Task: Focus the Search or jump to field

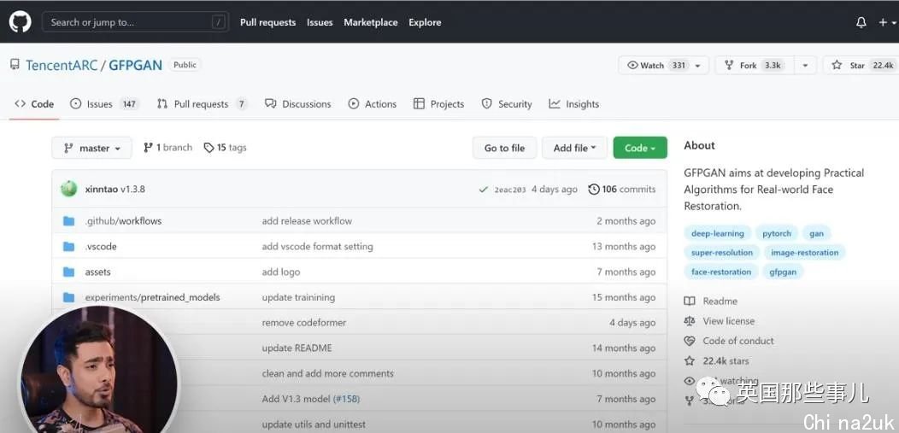Action: [135, 22]
